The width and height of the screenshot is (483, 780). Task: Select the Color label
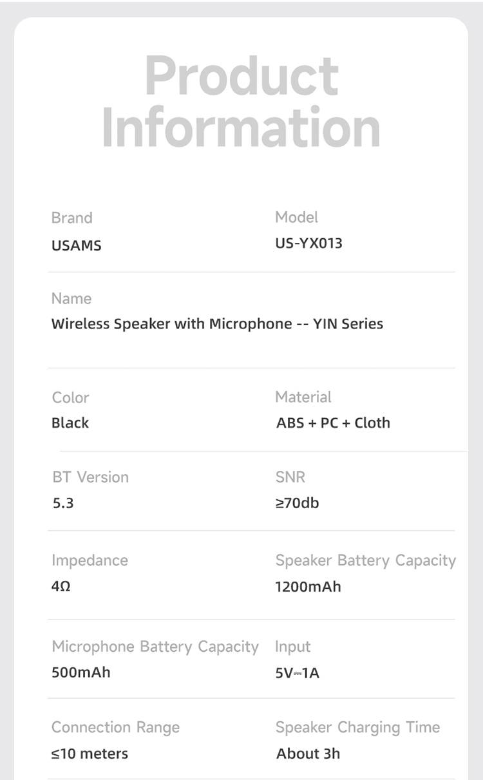point(70,397)
